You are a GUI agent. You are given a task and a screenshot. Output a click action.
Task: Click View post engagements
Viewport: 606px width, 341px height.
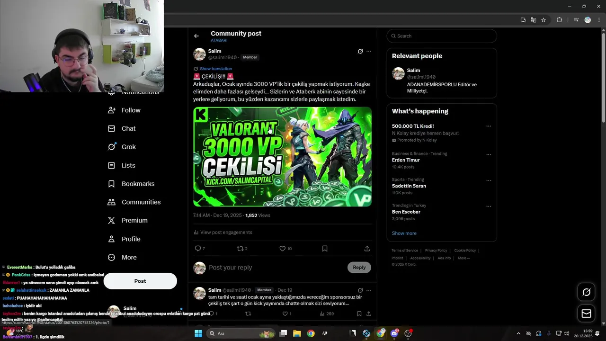coord(223,233)
